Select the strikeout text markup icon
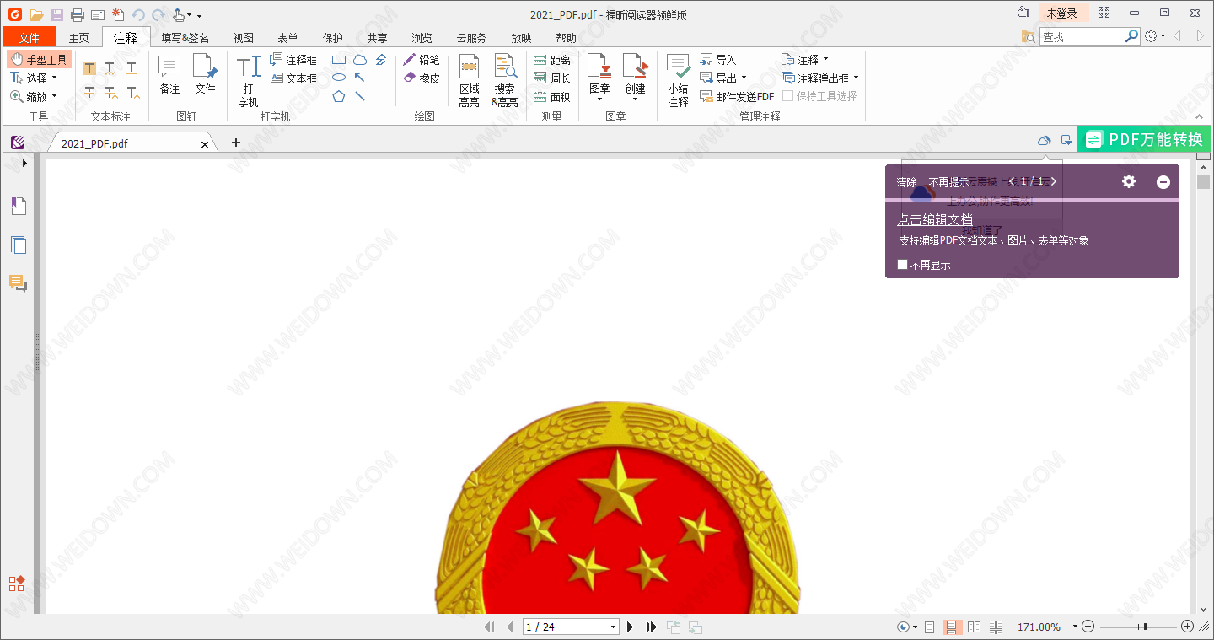Viewport: 1214px width, 640px height. (x=89, y=92)
